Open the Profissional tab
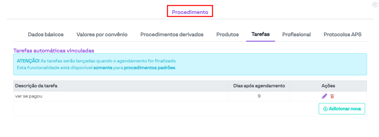Image resolution: width=379 pixels, height=137 pixels. pyautogui.click(x=296, y=35)
